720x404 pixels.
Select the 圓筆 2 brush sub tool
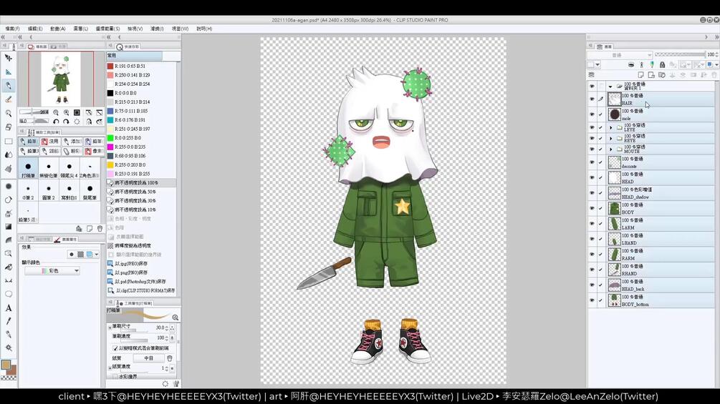coord(49,190)
